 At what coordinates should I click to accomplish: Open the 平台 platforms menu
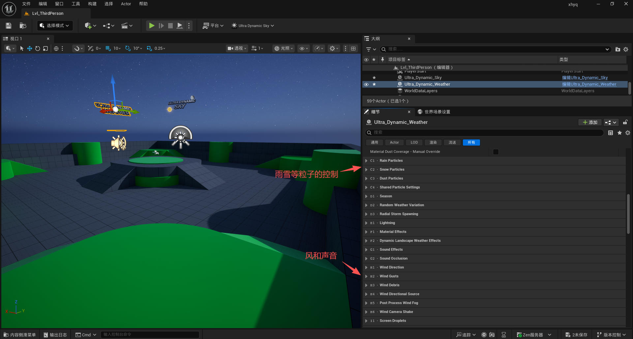tap(213, 26)
